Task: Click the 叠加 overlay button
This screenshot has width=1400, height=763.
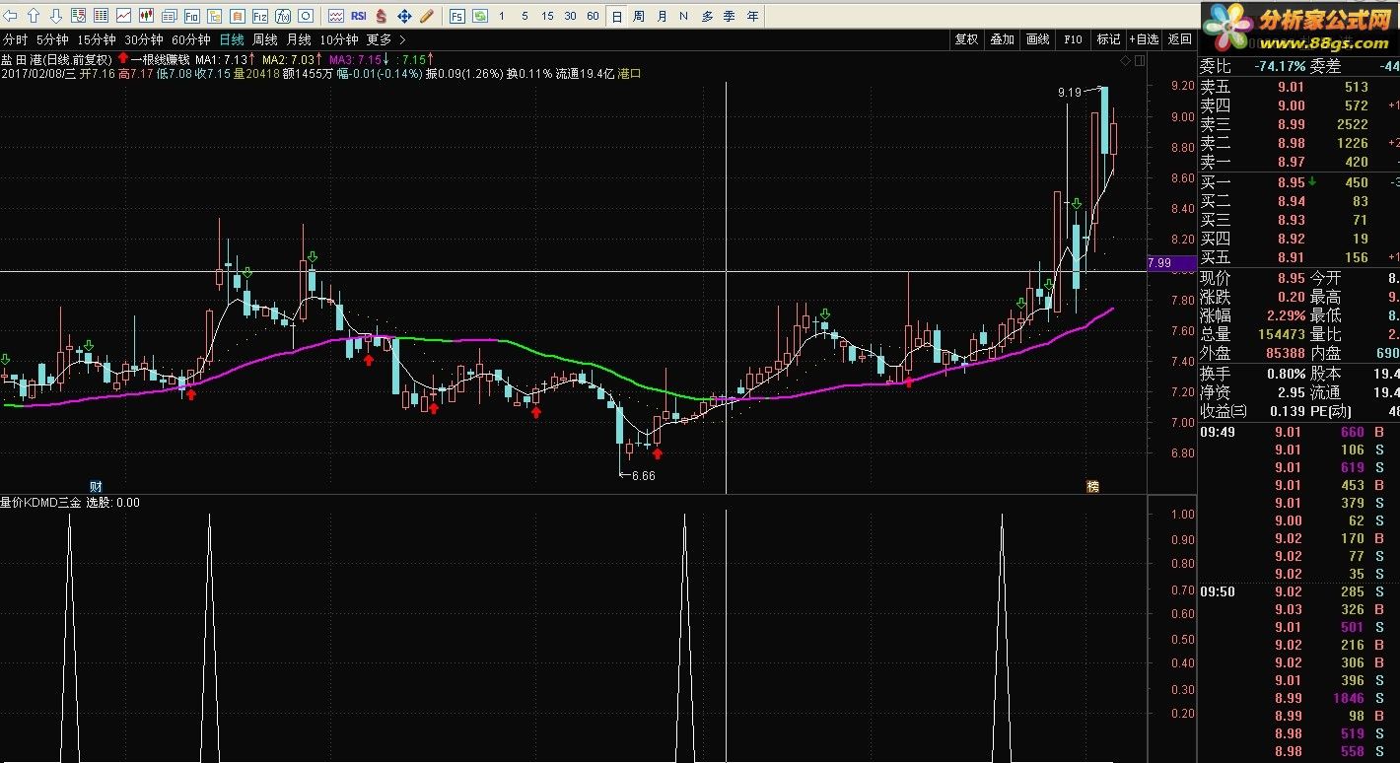Action: [x=1002, y=39]
